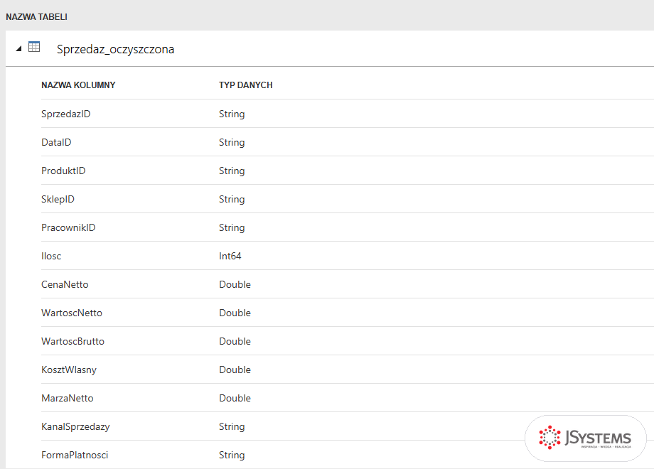Select the Ilosc column name

51,256
